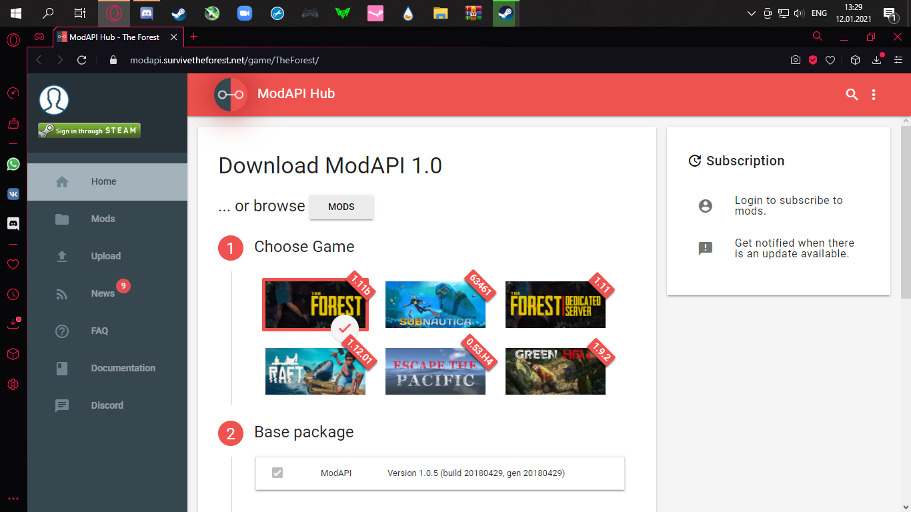
Task: Search ModAPI Hub with magnifier icon
Action: (852, 95)
